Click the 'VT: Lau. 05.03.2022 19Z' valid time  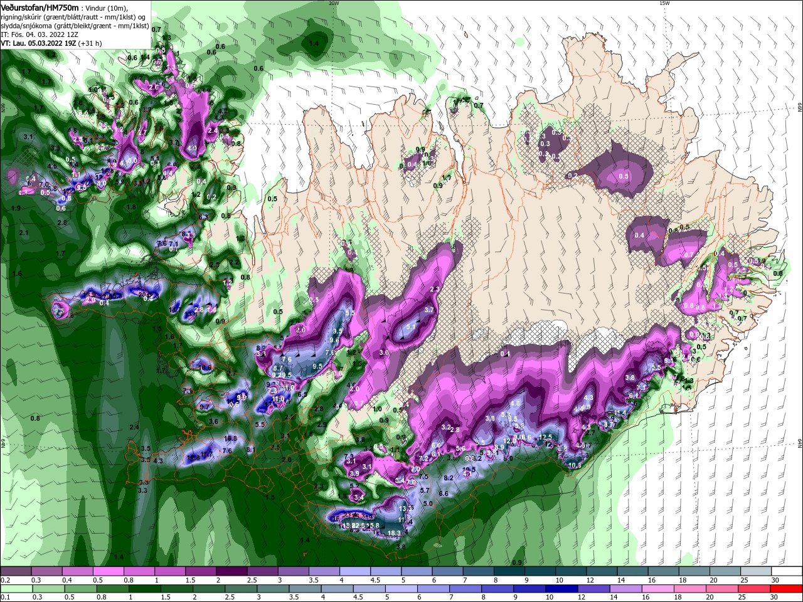[x=38, y=43]
